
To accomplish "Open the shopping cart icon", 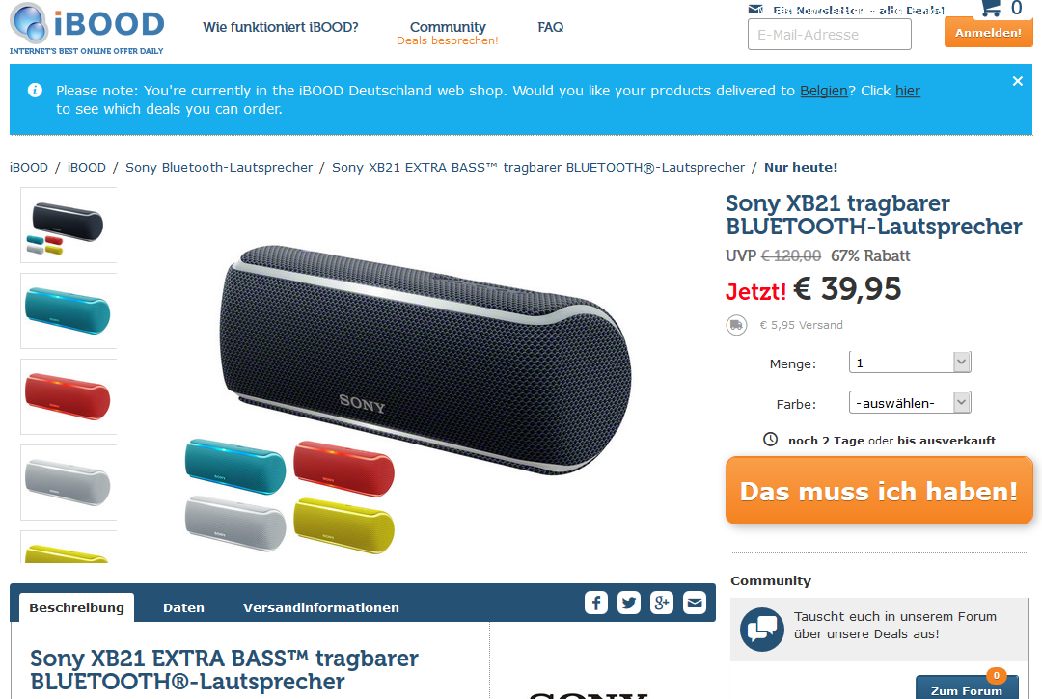I will (x=991, y=8).
